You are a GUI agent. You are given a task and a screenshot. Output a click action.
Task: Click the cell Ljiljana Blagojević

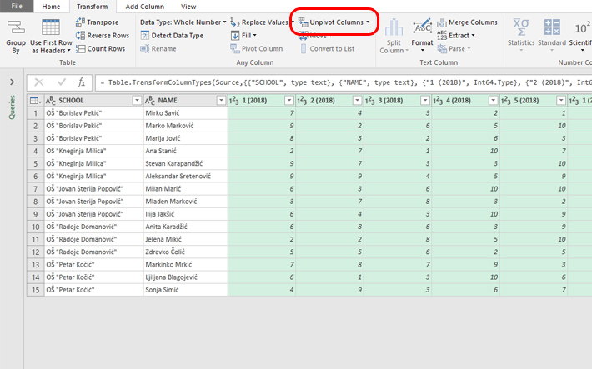coord(185,277)
